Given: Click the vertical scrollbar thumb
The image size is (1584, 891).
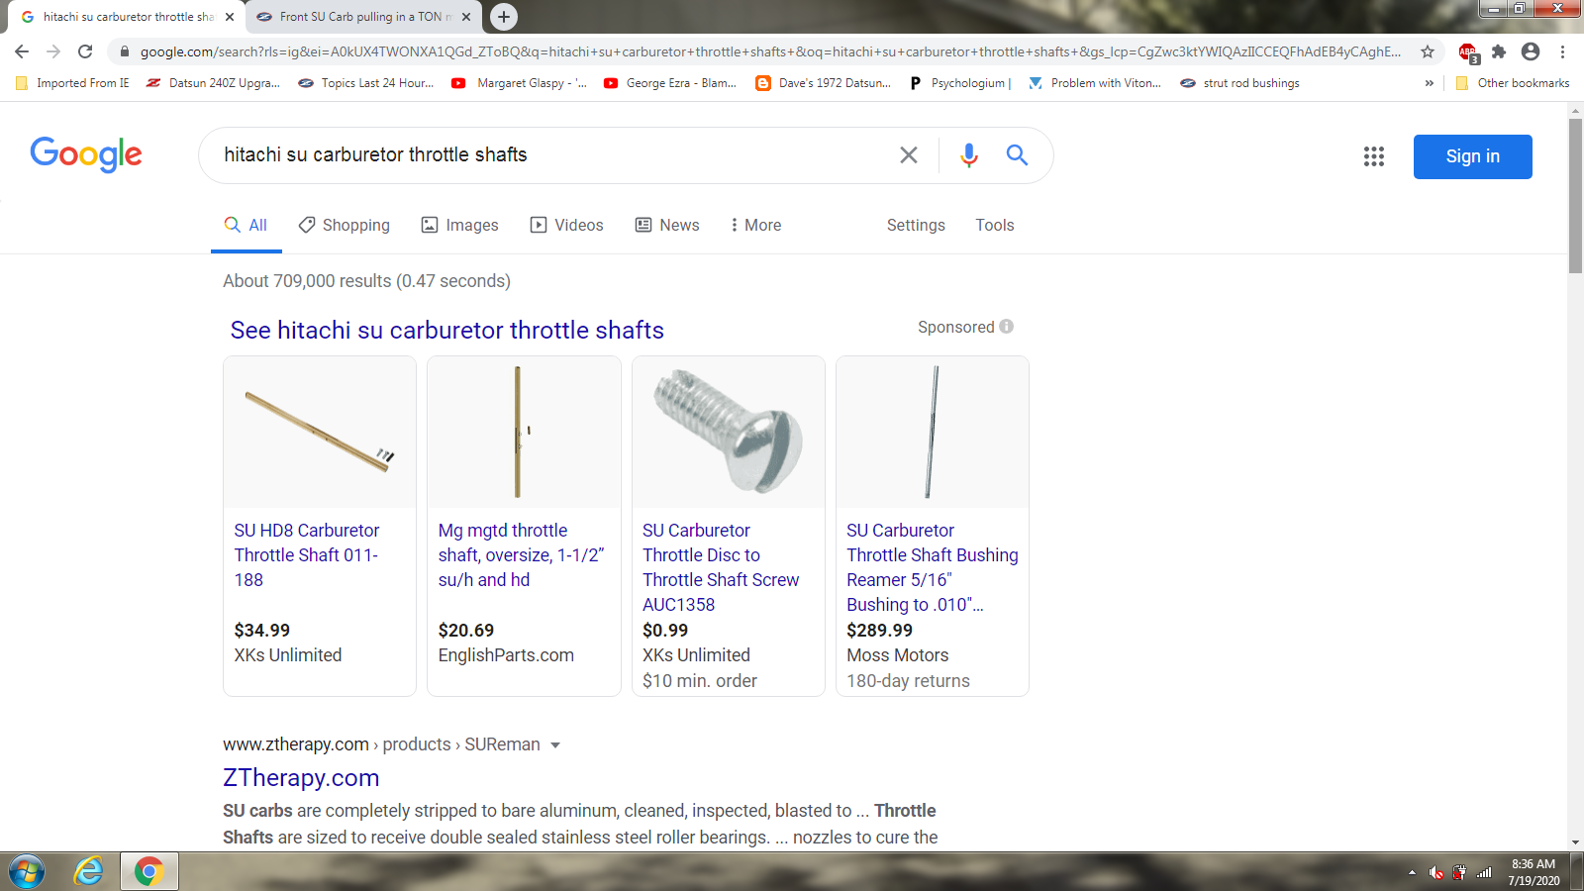Looking at the screenshot, I should pos(1575,195).
